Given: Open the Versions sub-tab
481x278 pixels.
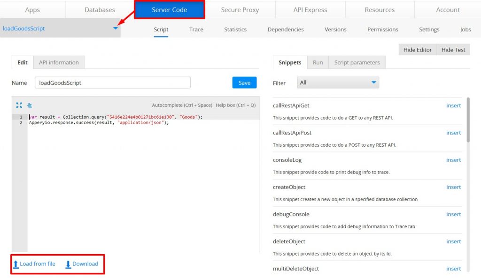Looking at the screenshot, I should point(335,30).
